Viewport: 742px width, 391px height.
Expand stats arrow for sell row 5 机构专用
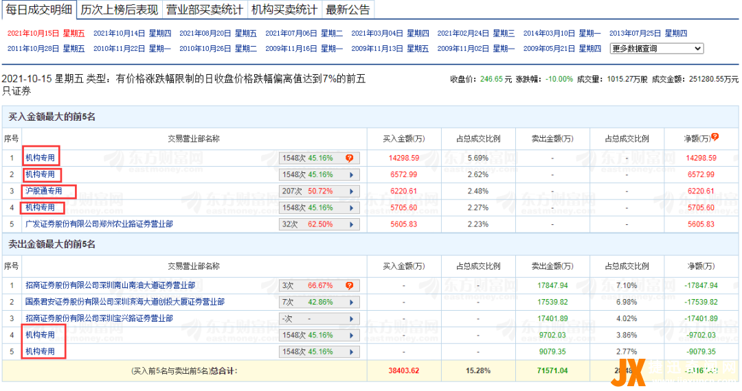(352, 352)
